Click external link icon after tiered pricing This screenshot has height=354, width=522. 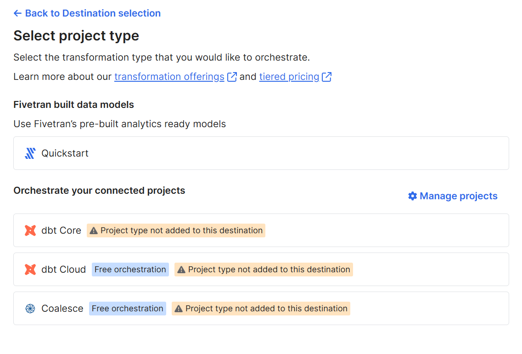click(326, 77)
